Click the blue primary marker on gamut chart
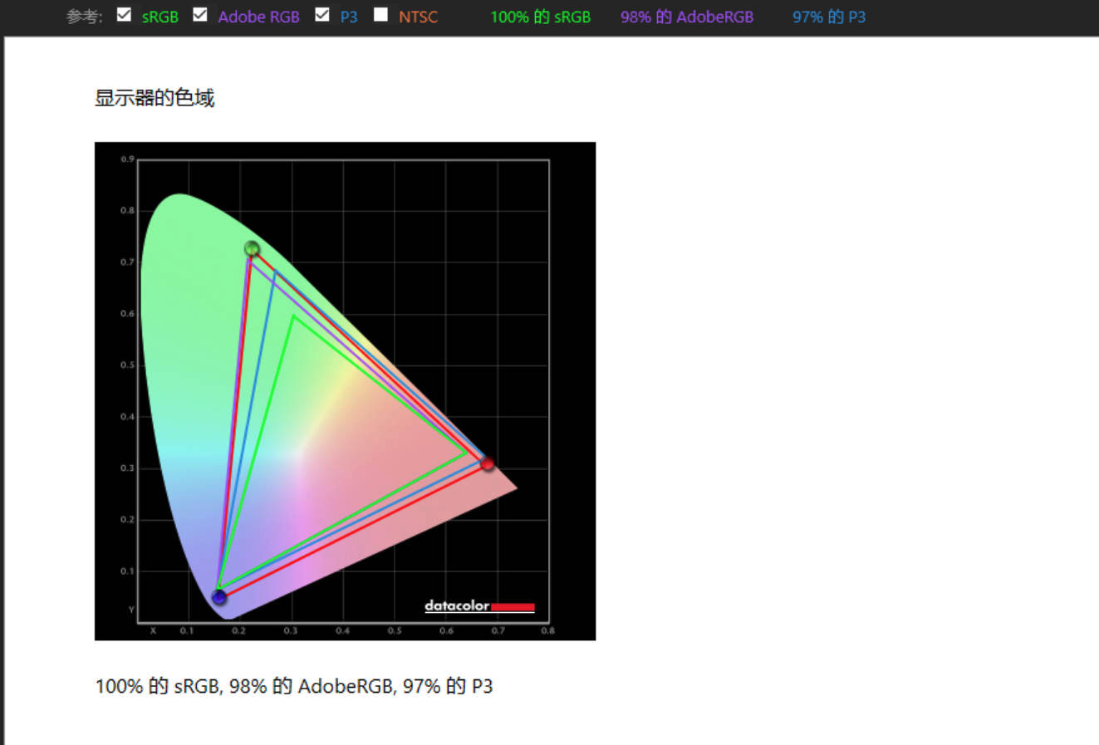Image resolution: width=1099 pixels, height=745 pixels. [219, 596]
